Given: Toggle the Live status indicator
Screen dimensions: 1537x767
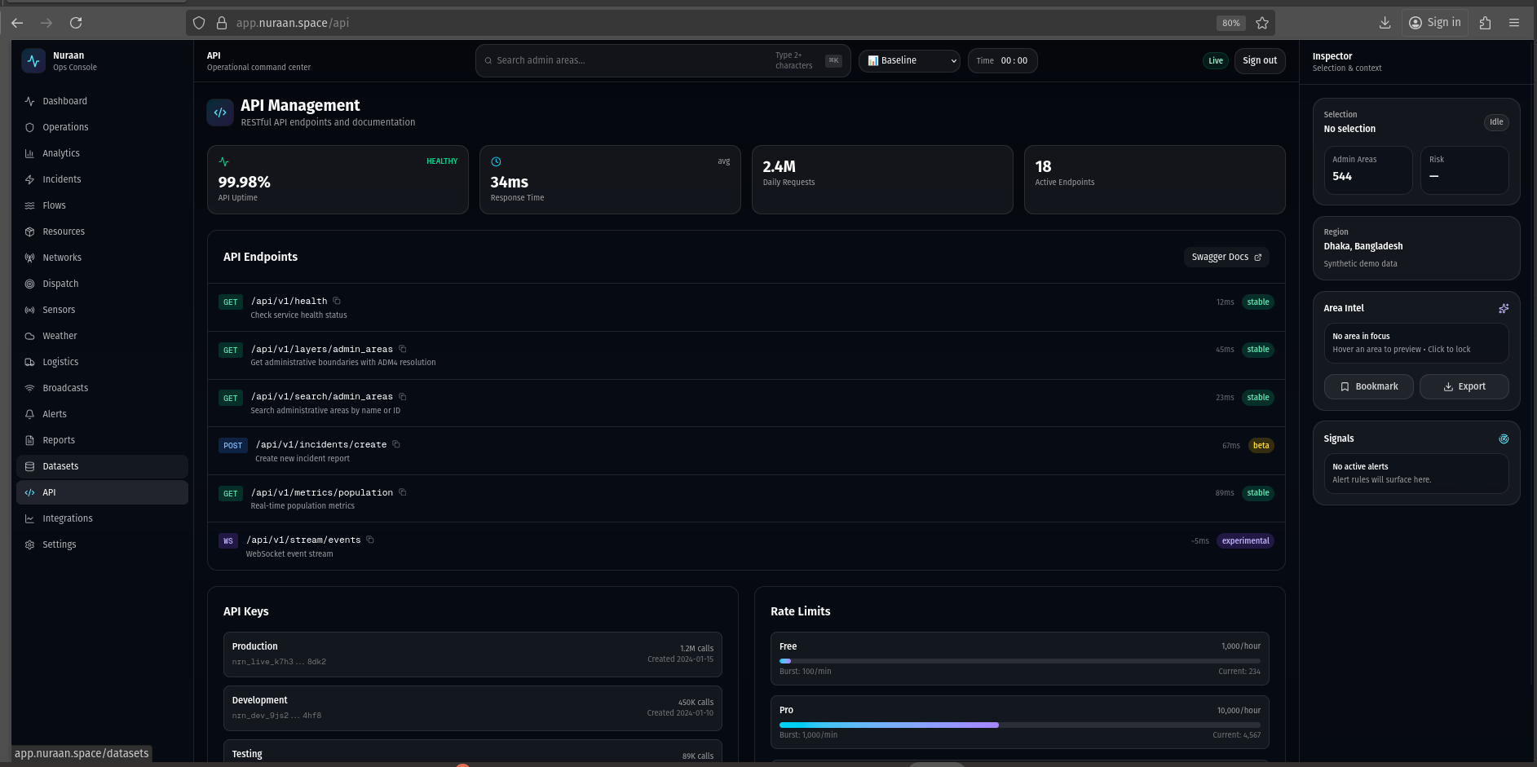Looking at the screenshot, I should [x=1215, y=61].
